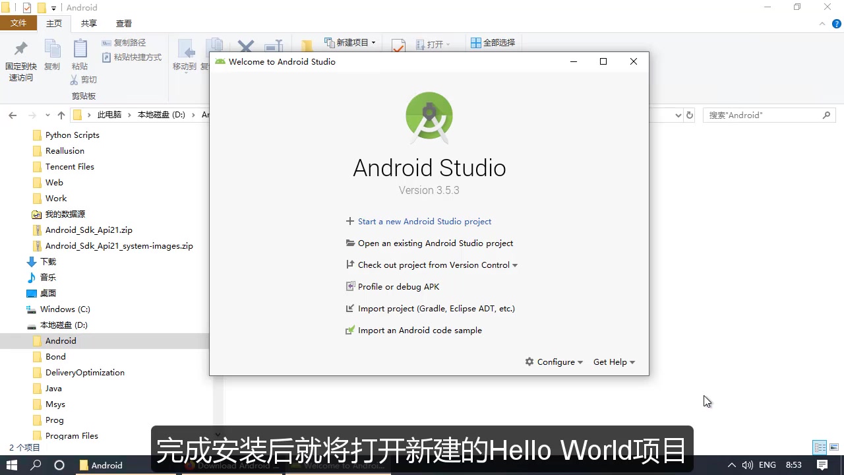Click 全部选择 in the ribbon

(493, 42)
